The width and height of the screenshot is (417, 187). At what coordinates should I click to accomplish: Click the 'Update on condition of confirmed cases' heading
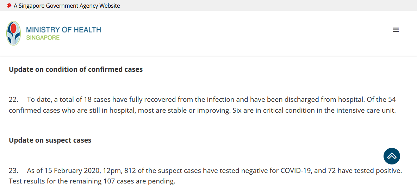tap(76, 69)
